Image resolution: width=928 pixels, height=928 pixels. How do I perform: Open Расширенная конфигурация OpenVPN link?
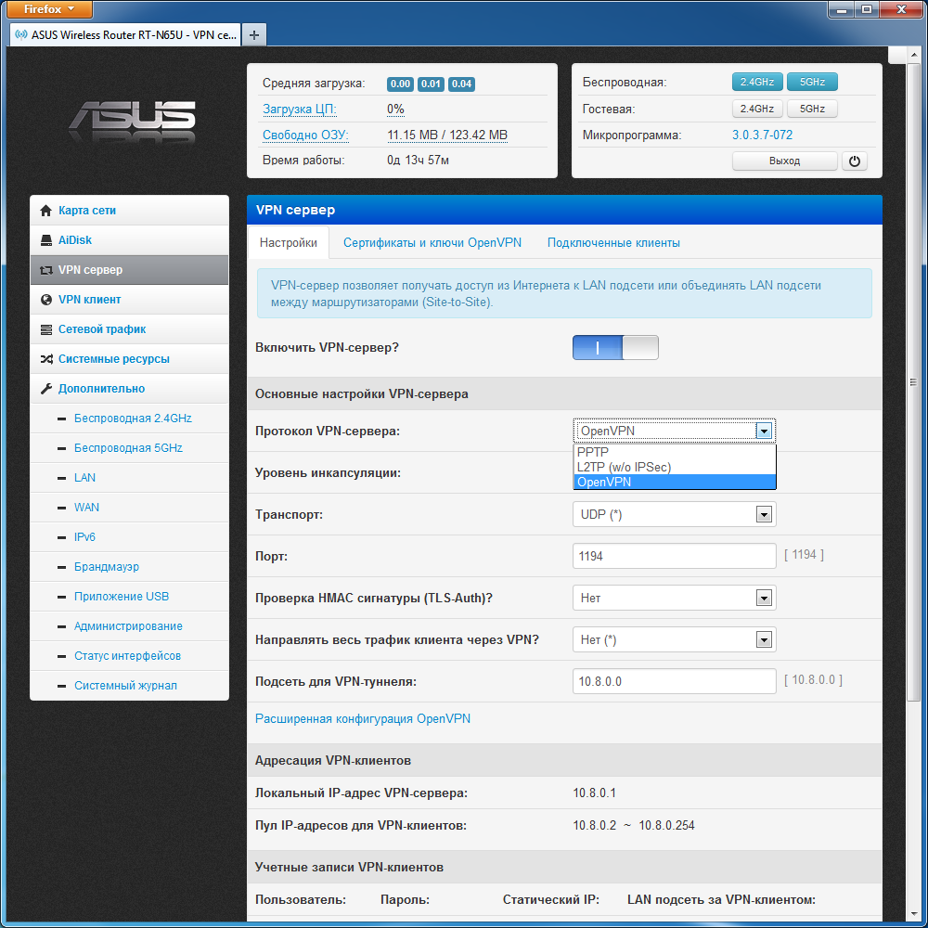pos(362,718)
